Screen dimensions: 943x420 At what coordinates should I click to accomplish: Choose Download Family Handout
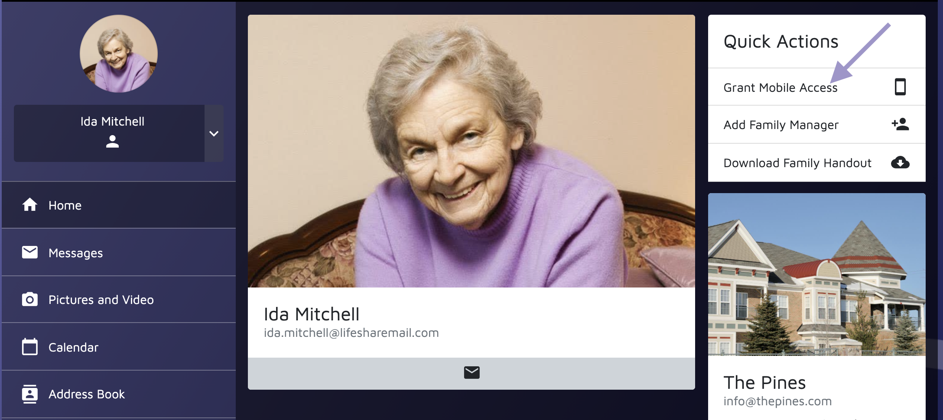816,163
